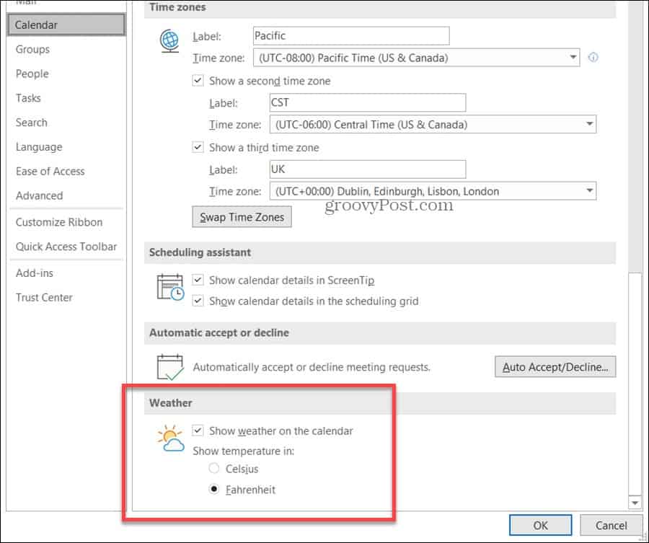Confirm settings with the OK button

[541, 525]
